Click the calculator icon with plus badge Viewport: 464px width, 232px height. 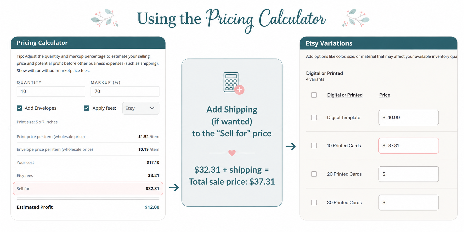[x=234, y=83]
